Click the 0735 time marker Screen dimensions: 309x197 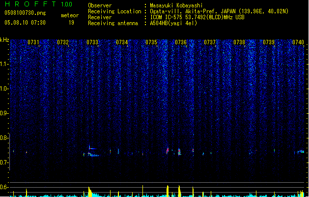click(x=151, y=42)
